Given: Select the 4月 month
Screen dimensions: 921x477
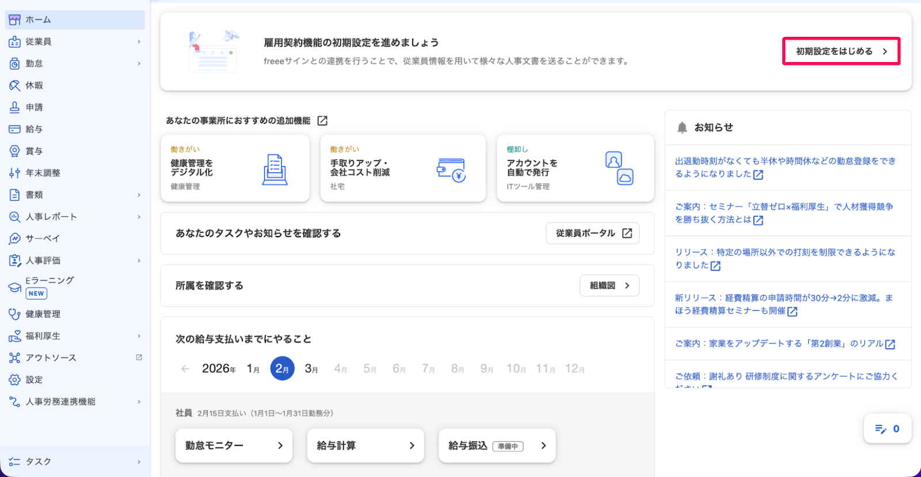Looking at the screenshot, I should [341, 369].
